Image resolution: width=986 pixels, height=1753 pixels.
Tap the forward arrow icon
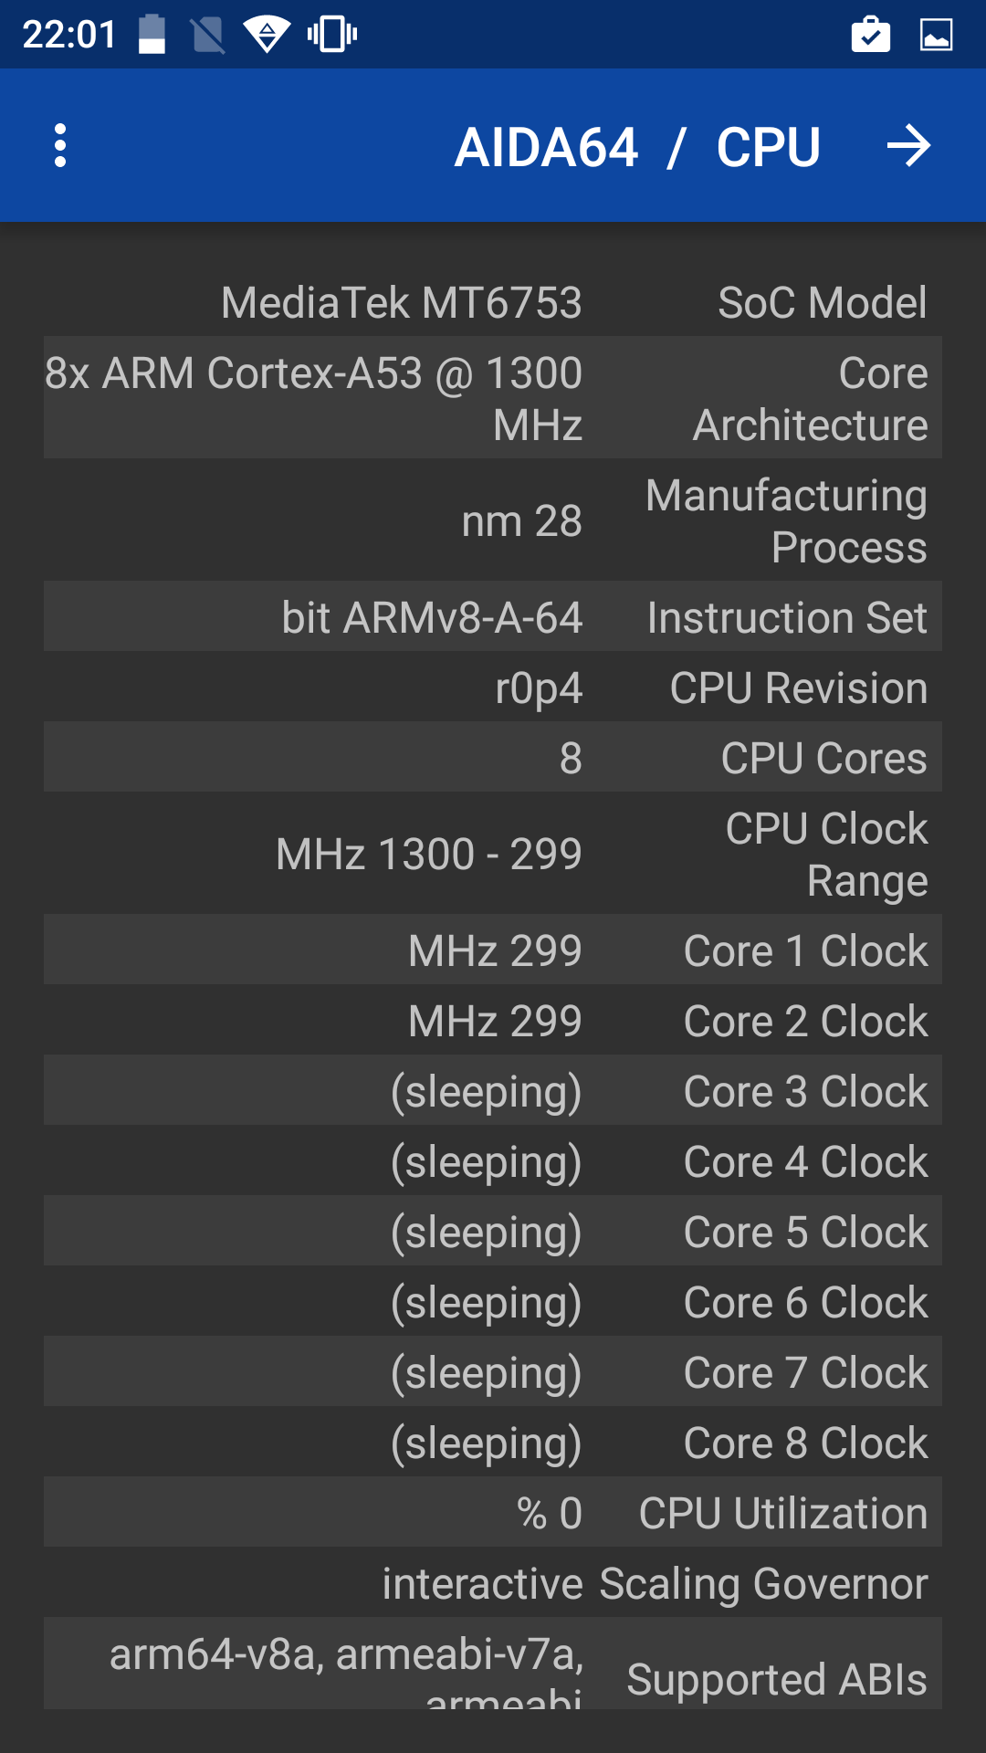(x=908, y=146)
